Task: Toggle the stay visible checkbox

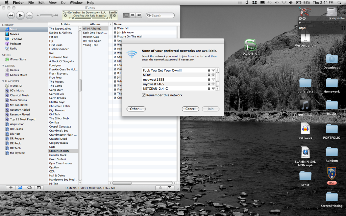Action: click(x=330, y=19)
